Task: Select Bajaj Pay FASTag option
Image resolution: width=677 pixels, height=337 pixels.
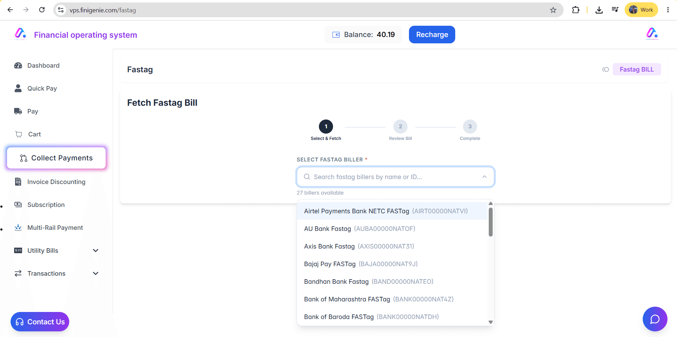Action: [x=392, y=264]
